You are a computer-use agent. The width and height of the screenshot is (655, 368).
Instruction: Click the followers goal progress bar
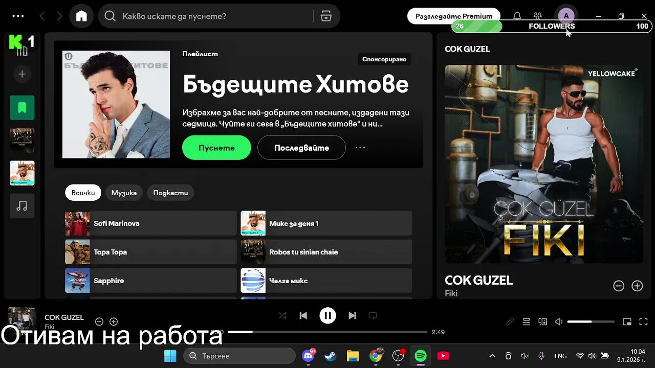coord(551,26)
